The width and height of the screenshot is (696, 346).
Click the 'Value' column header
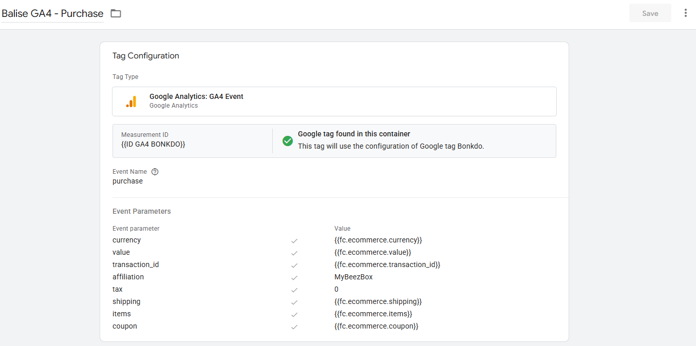342,229
